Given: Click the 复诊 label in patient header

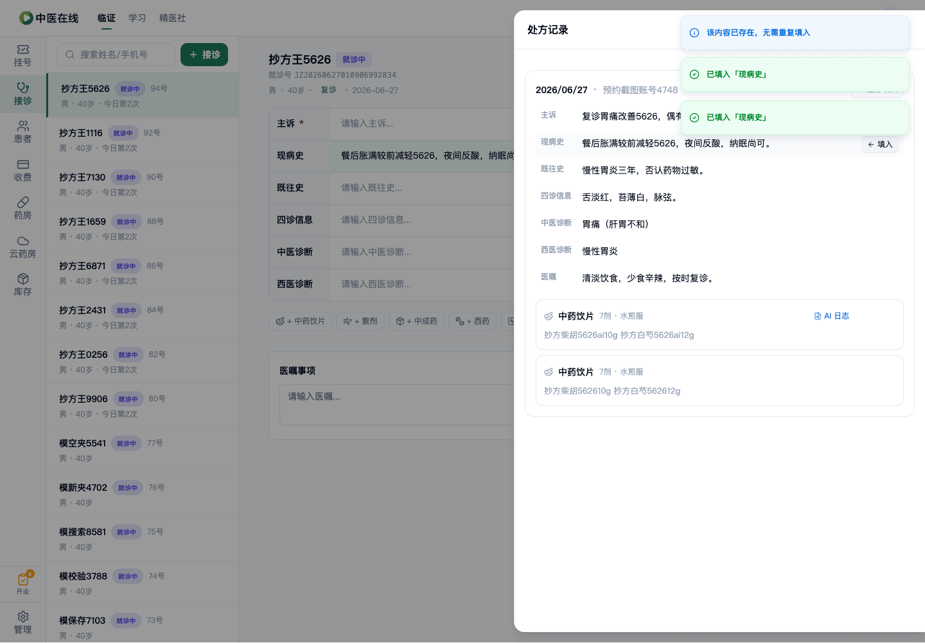Looking at the screenshot, I should tap(329, 90).
